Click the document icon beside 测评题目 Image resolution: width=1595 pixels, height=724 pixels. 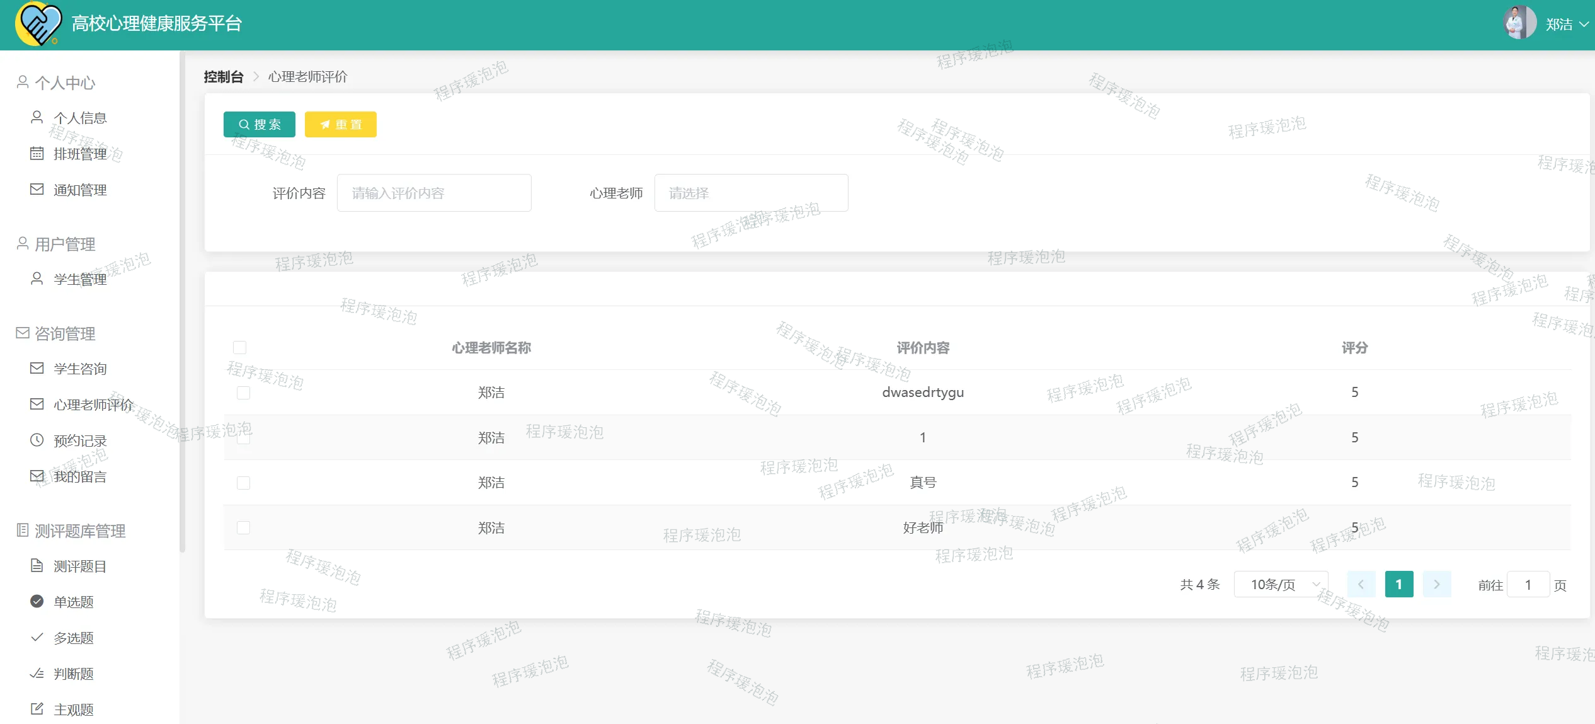click(x=37, y=565)
